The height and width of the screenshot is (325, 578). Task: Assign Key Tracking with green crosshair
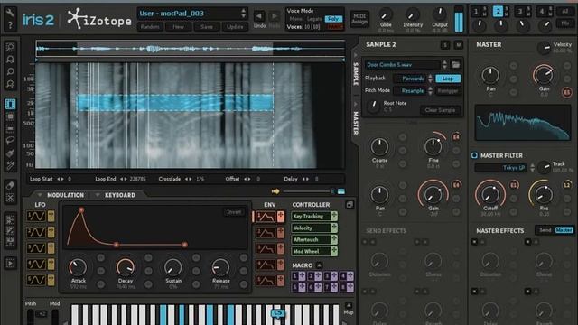coord(334,216)
